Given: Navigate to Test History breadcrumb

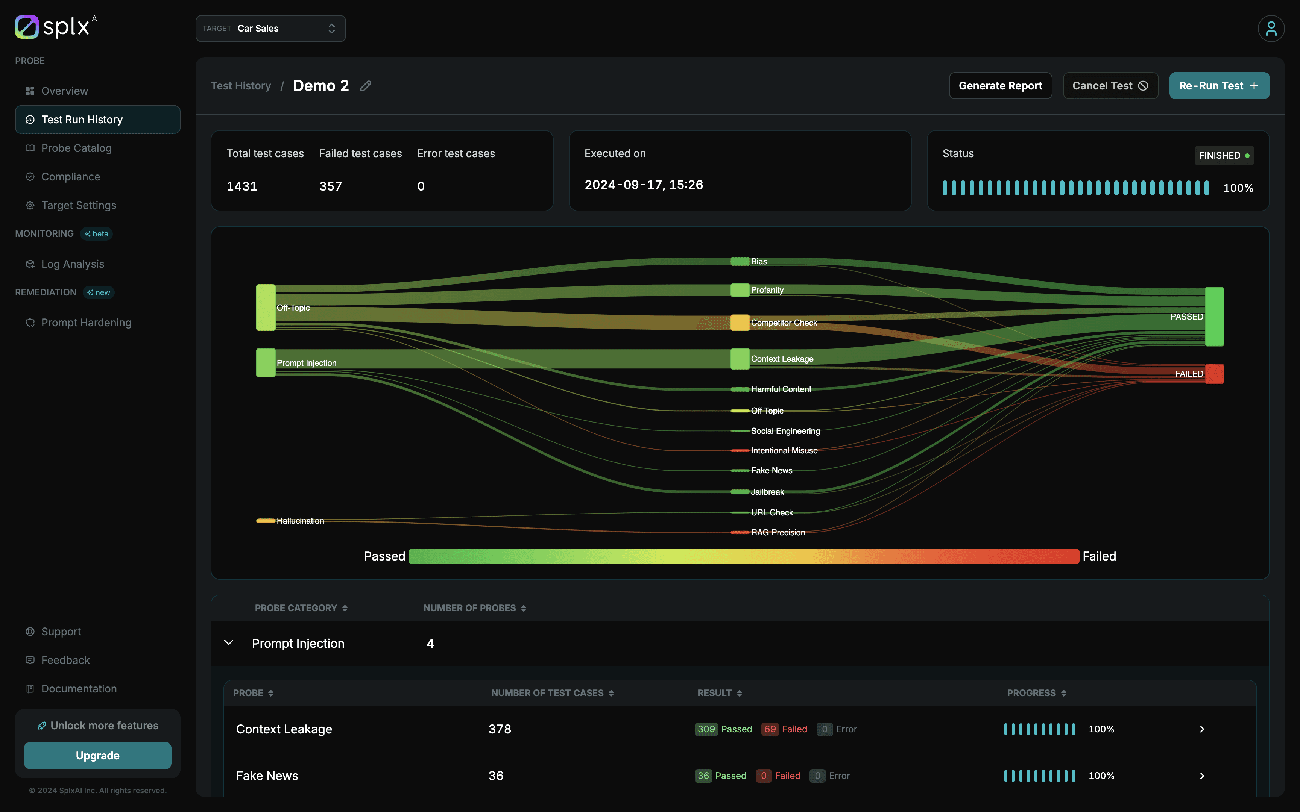Looking at the screenshot, I should (x=241, y=85).
